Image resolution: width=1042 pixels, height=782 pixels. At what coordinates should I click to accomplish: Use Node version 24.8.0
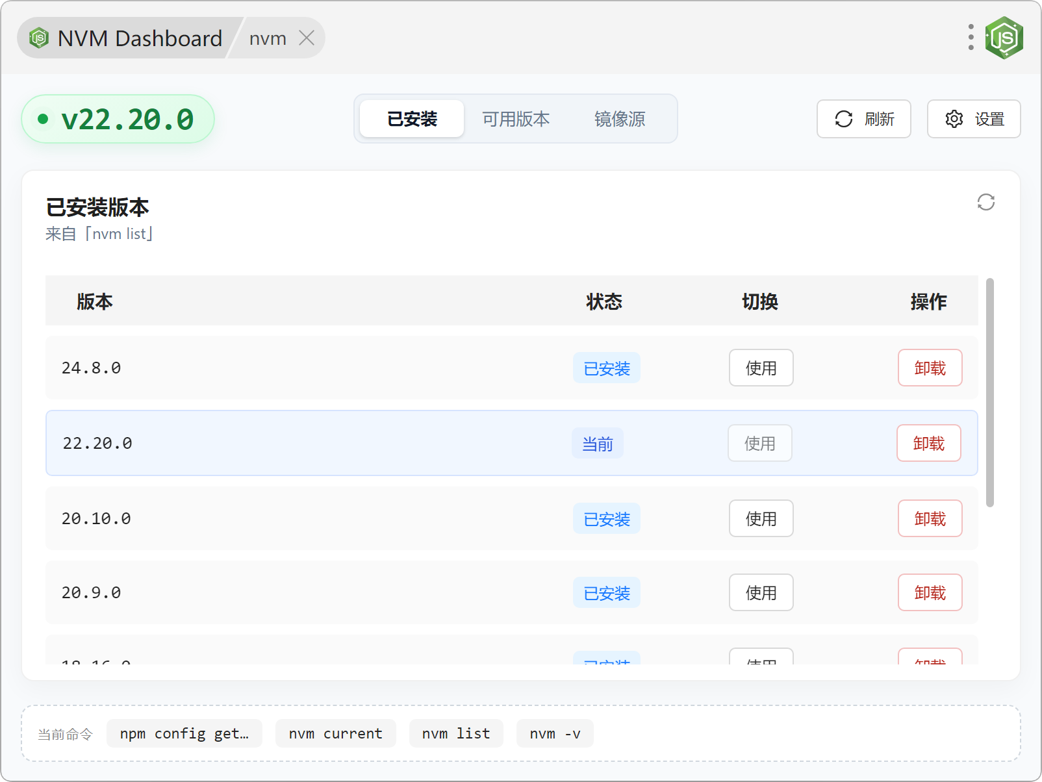[761, 368]
